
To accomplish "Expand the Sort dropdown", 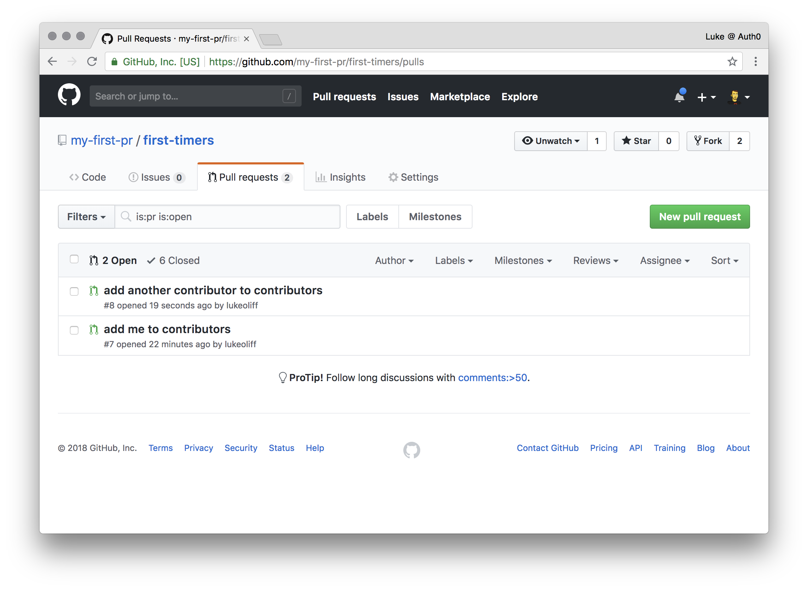I will click(724, 261).
